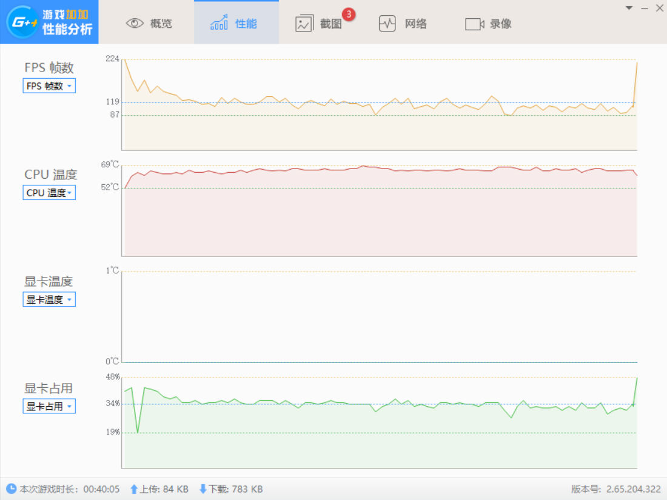This screenshot has width=667, height=500.
Task: Open the 显卡占用 dropdown selector
Action: tap(49, 406)
